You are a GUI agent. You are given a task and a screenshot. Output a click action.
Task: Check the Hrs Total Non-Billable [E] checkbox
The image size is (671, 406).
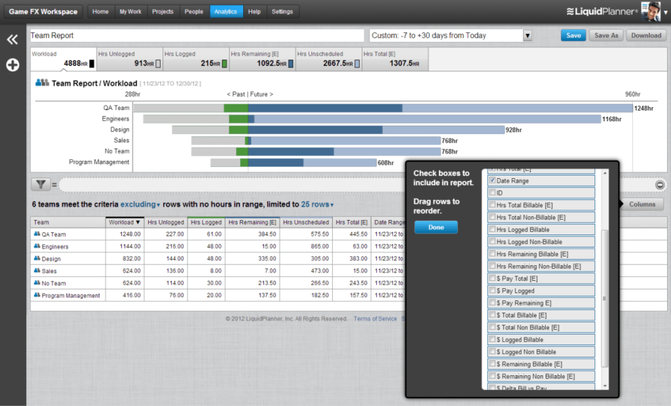(x=493, y=217)
